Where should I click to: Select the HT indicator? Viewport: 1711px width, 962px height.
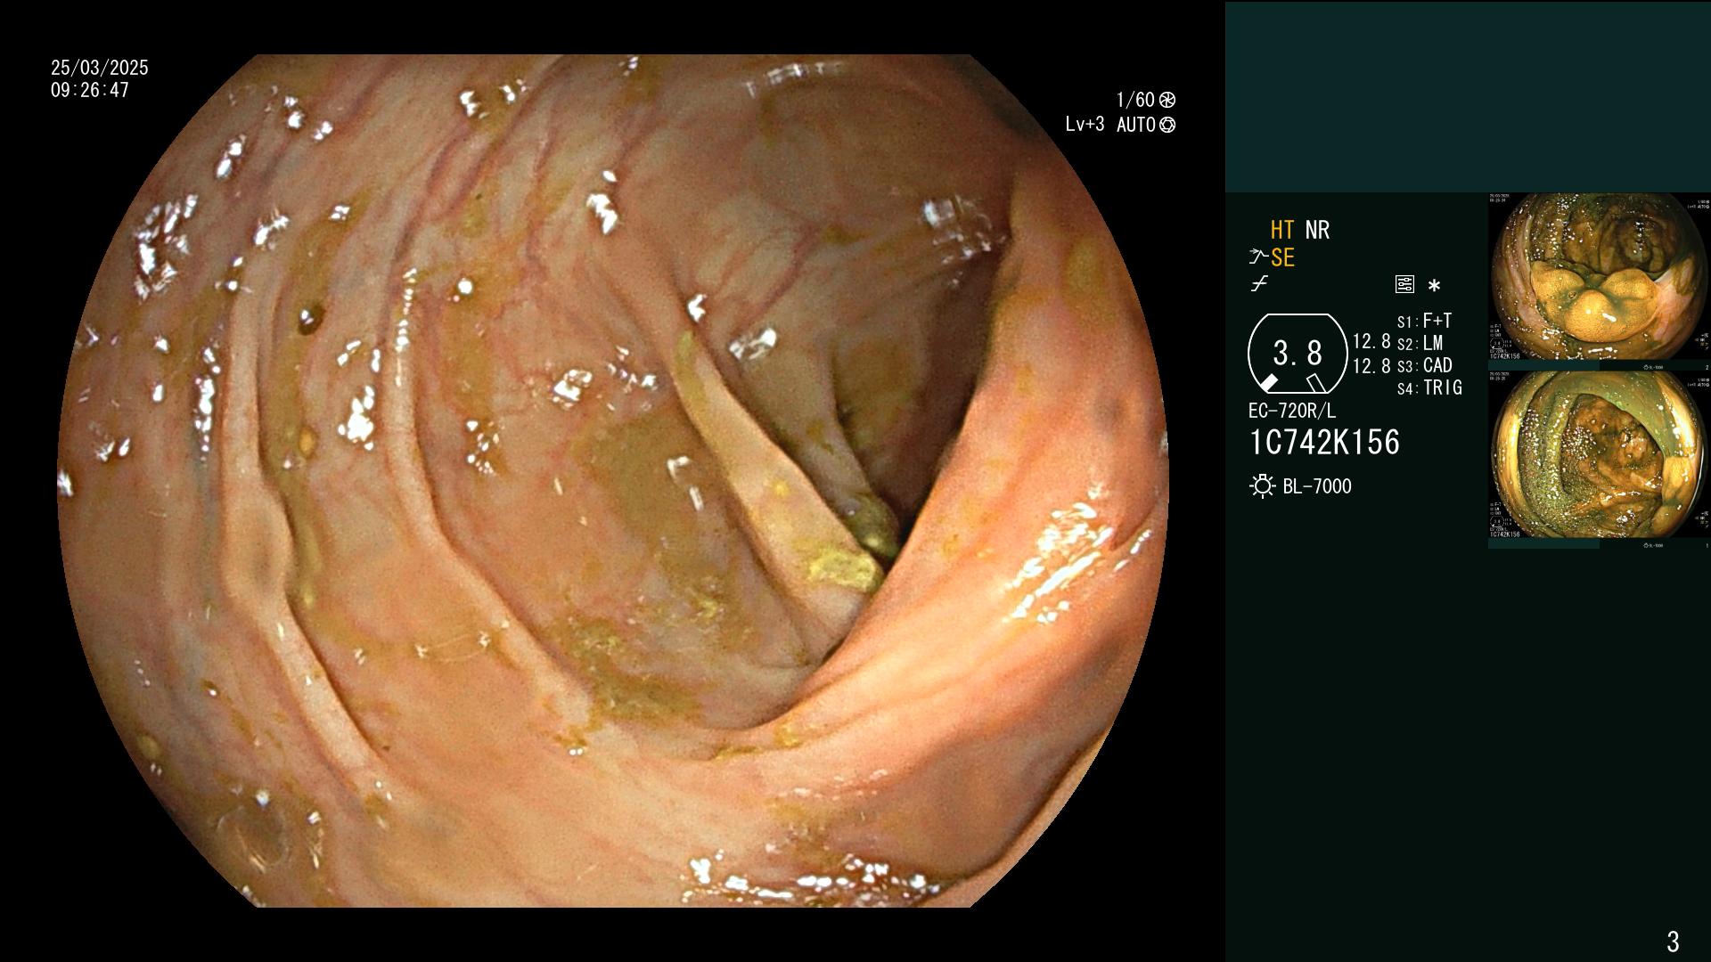tap(1282, 230)
